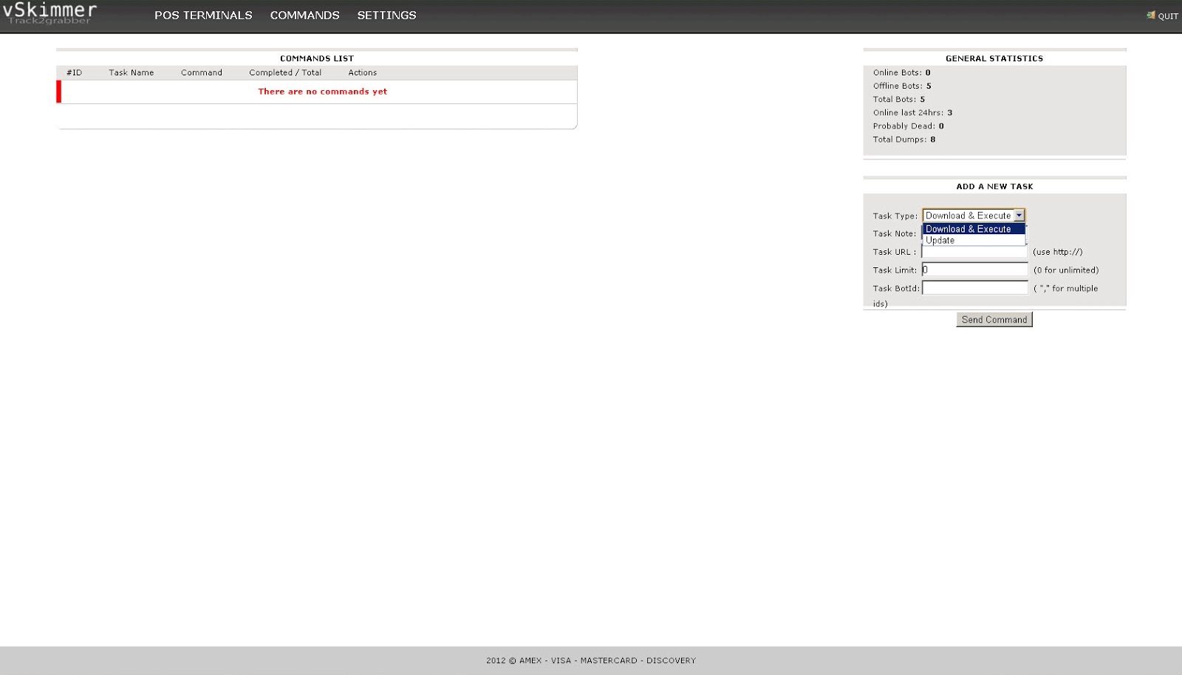Click the 'There are no commands yet' message
This screenshot has height=675, width=1182.
[322, 92]
